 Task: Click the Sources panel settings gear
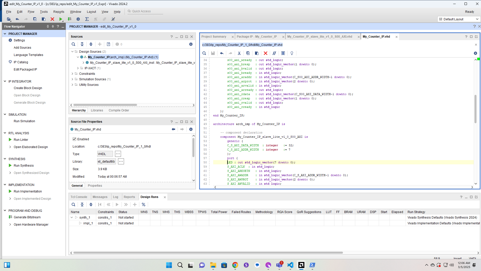pyautogui.click(x=191, y=44)
